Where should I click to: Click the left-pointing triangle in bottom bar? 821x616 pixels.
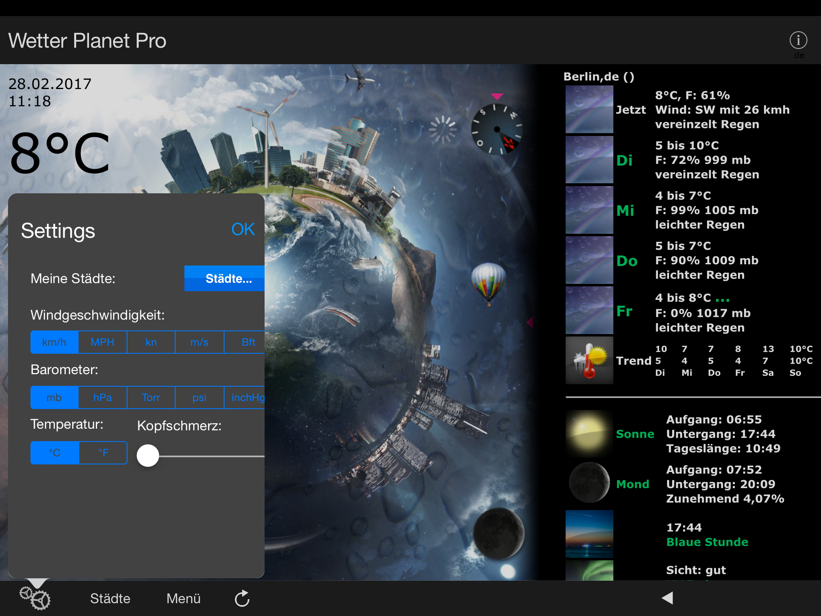coord(667,598)
